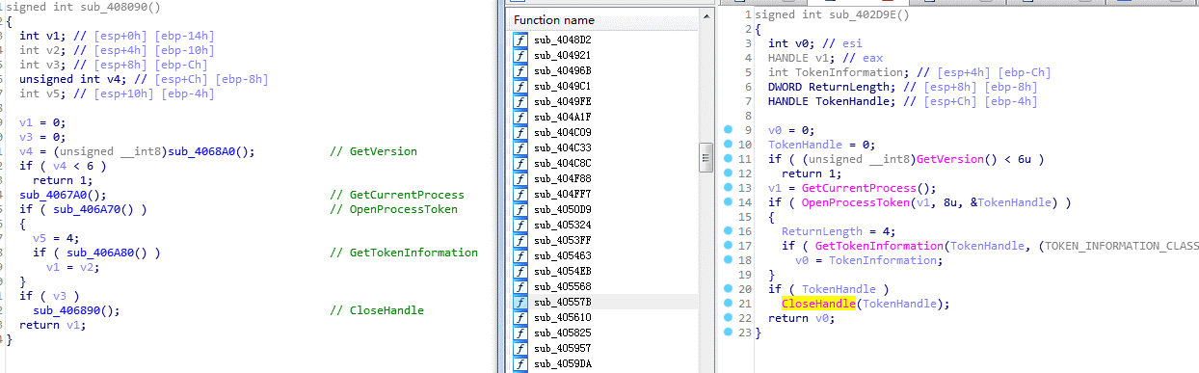The width and height of the screenshot is (1199, 373).
Task: Click the function icon beside sub_4048D2
Action: pyautogui.click(x=520, y=40)
